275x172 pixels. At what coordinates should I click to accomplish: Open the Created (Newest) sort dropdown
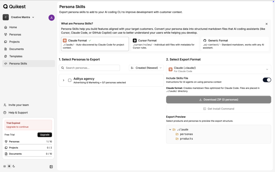point(146,68)
